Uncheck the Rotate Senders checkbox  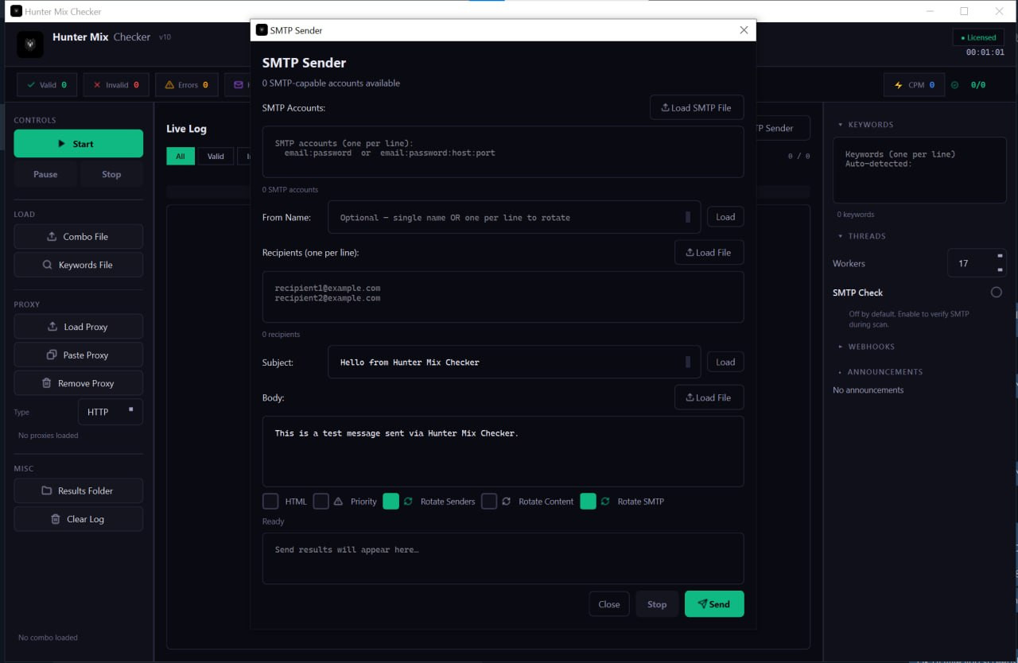[x=390, y=501]
